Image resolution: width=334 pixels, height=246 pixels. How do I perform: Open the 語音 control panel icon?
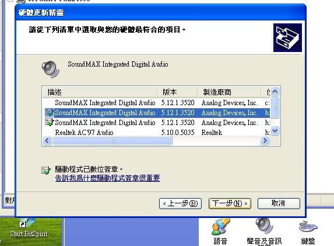(x=220, y=232)
